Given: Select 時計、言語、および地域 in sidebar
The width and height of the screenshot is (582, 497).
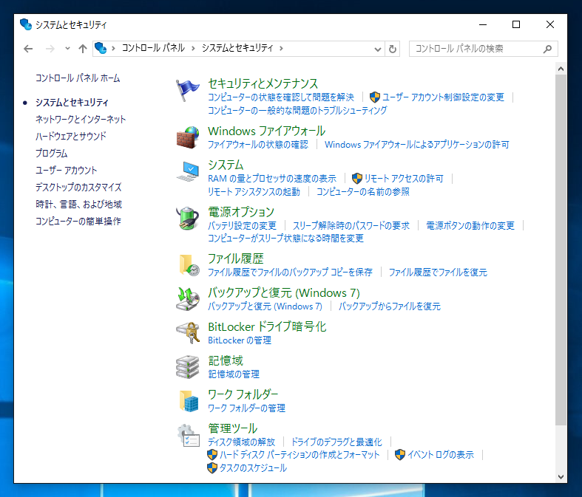Looking at the screenshot, I should coord(78,205).
